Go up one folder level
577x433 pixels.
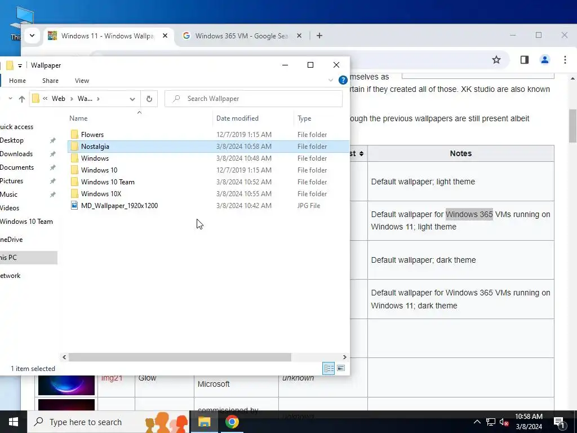click(x=22, y=99)
